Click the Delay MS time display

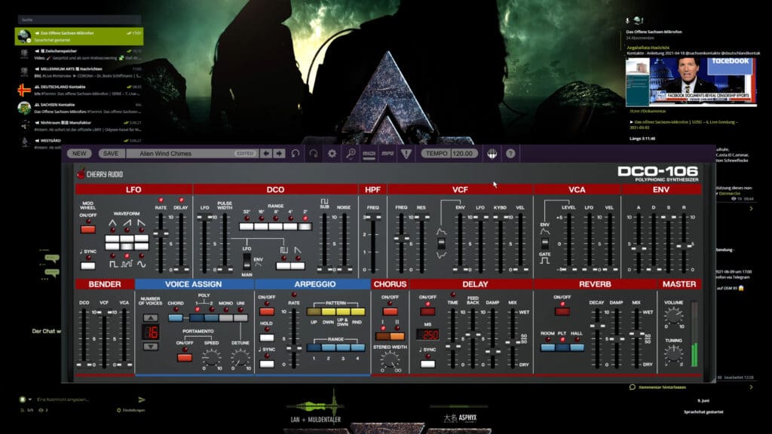(x=427, y=335)
